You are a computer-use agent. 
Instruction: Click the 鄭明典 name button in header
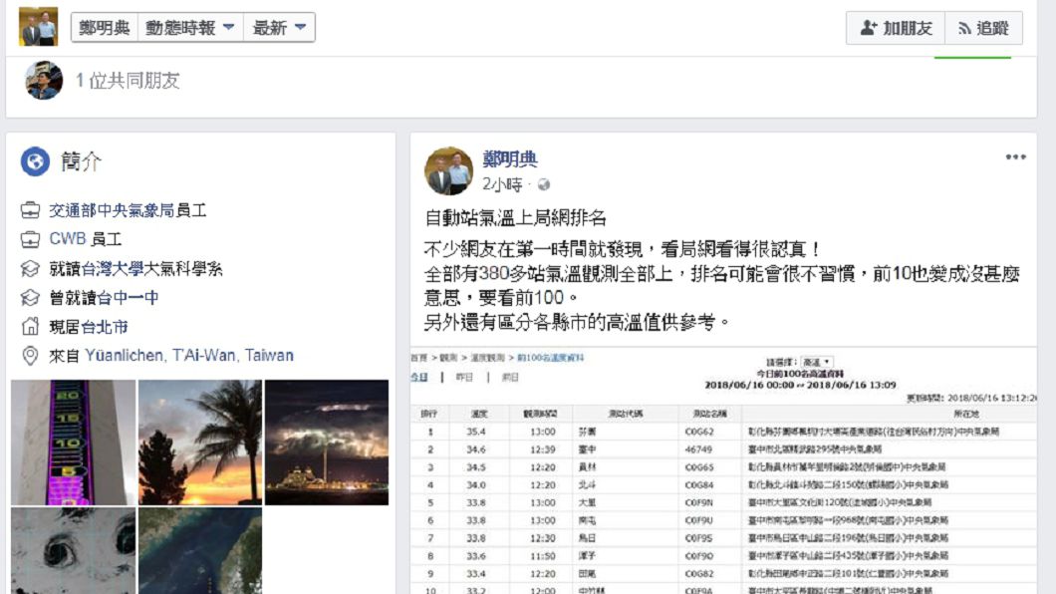point(105,28)
